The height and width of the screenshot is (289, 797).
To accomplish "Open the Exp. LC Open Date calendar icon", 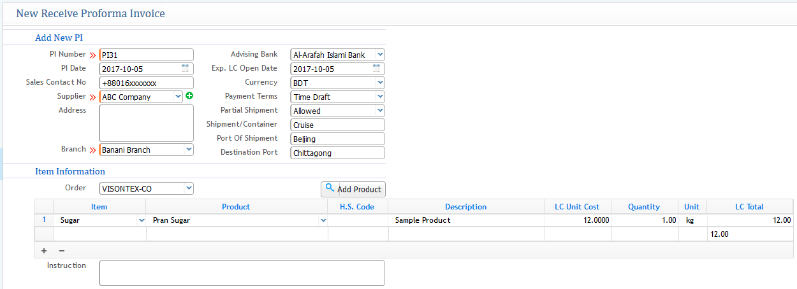I will tap(377, 68).
